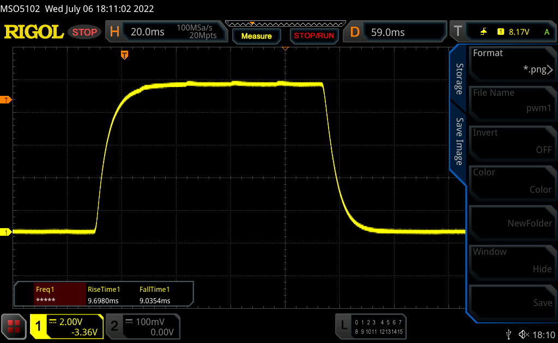Edit the File Name pwm1 field

[512, 101]
